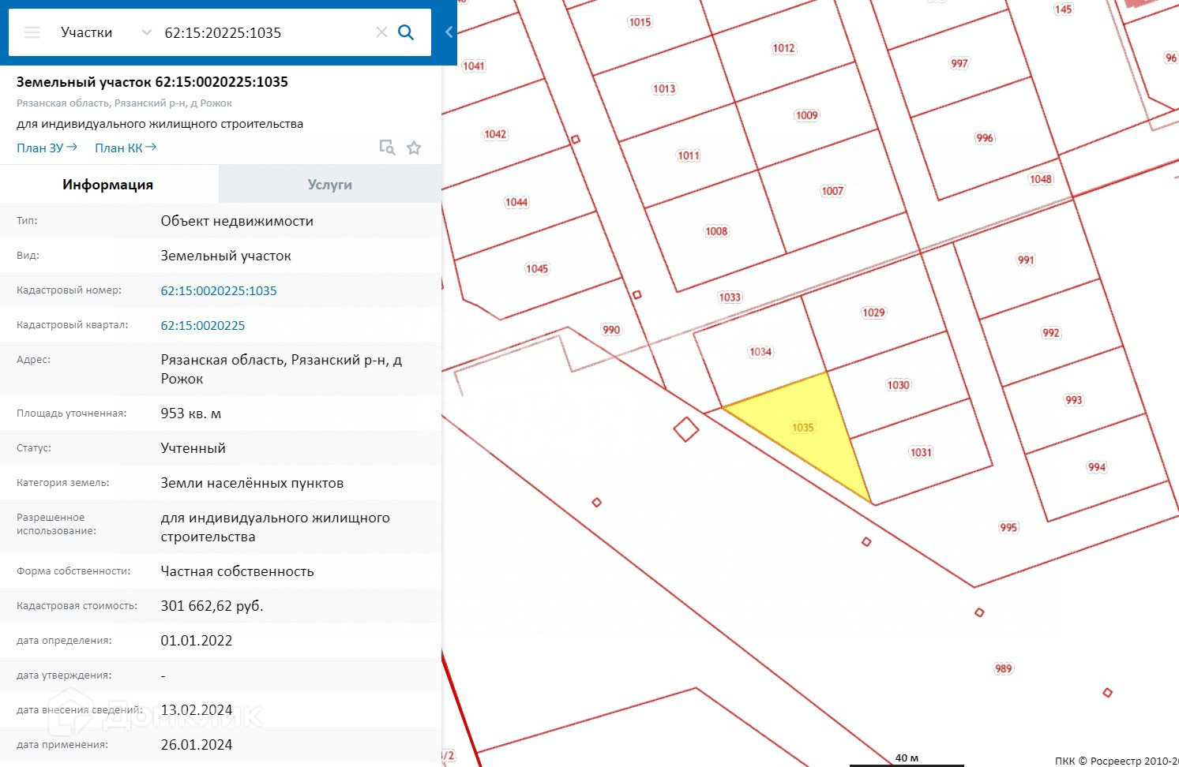The image size is (1179, 767).
Task: Switch to the Информация tab
Action: (108, 185)
